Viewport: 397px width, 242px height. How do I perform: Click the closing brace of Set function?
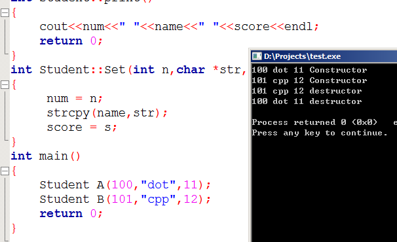(x=14, y=142)
